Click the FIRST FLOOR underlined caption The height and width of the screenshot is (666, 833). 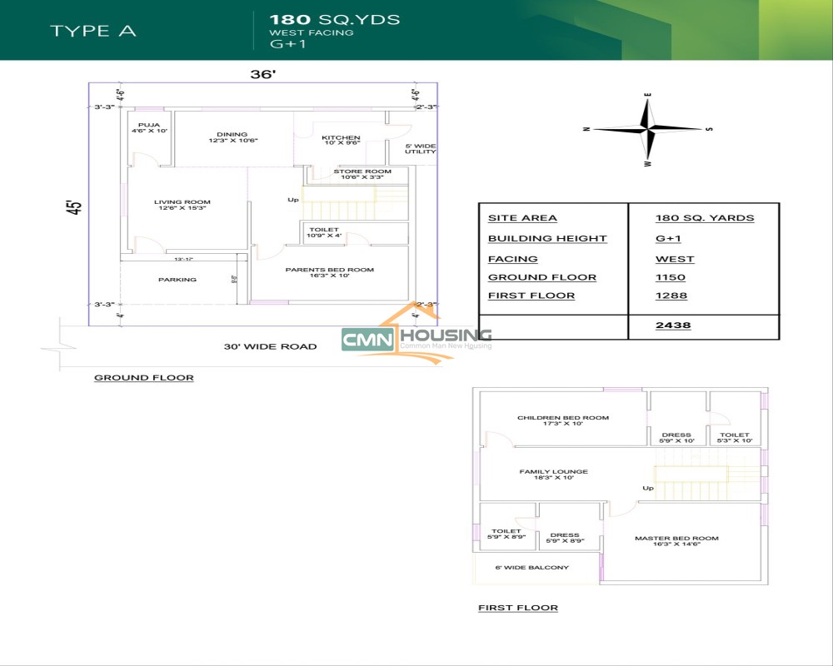[x=517, y=608]
